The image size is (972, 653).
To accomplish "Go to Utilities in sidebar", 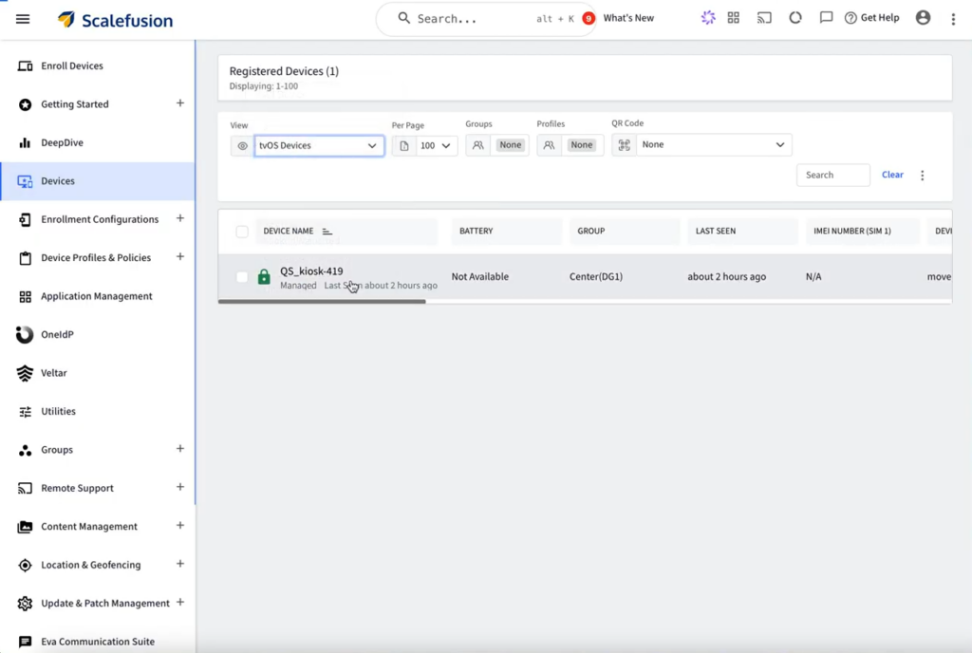I will (98, 411).
